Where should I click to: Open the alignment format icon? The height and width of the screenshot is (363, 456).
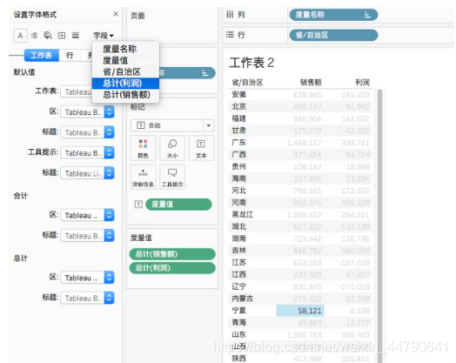coord(34,36)
